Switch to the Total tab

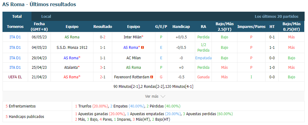click(x=17, y=17)
